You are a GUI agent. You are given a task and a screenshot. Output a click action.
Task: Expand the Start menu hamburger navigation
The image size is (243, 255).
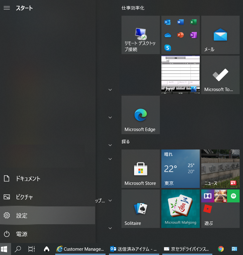[7, 8]
